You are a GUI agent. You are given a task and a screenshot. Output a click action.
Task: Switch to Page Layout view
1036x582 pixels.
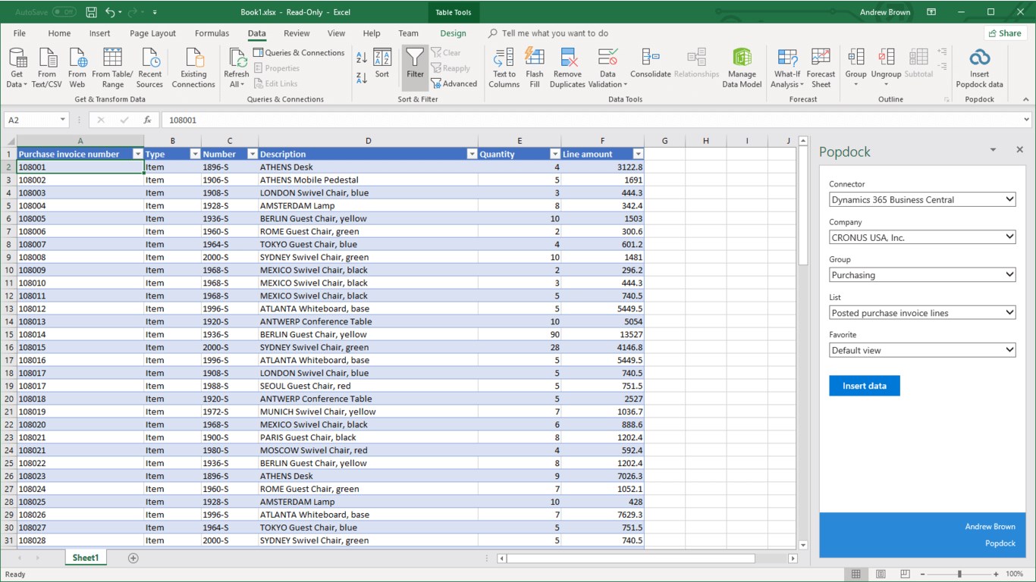[880, 574]
